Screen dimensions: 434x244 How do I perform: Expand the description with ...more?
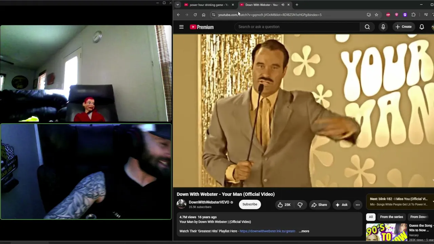(x=304, y=231)
